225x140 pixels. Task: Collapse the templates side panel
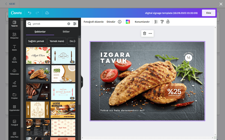pyautogui.click(x=82, y=82)
